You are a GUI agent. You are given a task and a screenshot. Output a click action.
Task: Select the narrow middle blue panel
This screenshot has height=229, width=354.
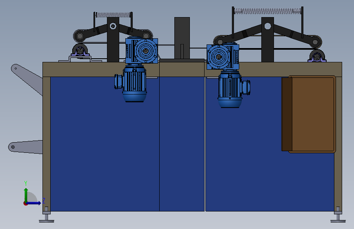pyautogui.click(x=182, y=144)
